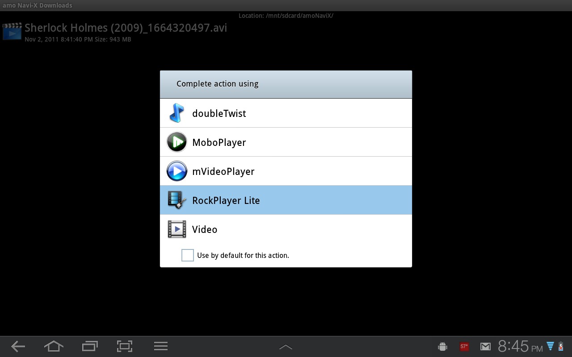This screenshot has width=572, height=357.
Task: Click the mVideoPlayer blue play icon
Action: click(x=177, y=171)
